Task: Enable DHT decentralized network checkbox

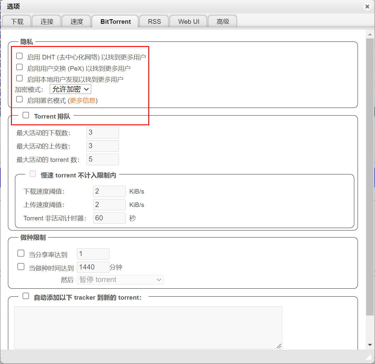Action: click(20, 56)
